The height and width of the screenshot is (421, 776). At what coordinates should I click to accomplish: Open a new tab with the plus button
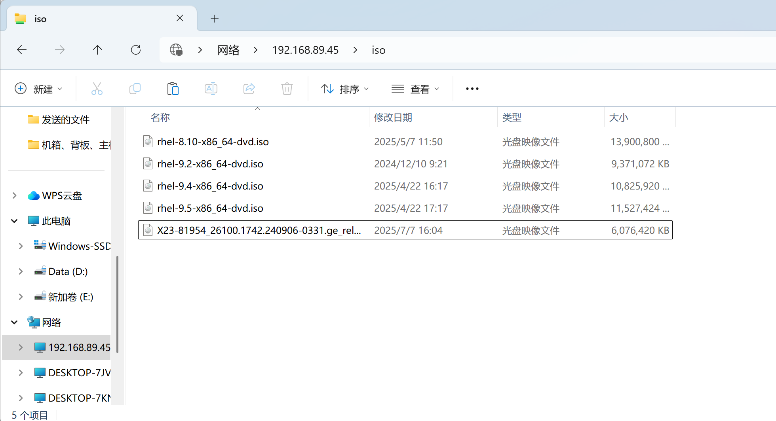215,19
